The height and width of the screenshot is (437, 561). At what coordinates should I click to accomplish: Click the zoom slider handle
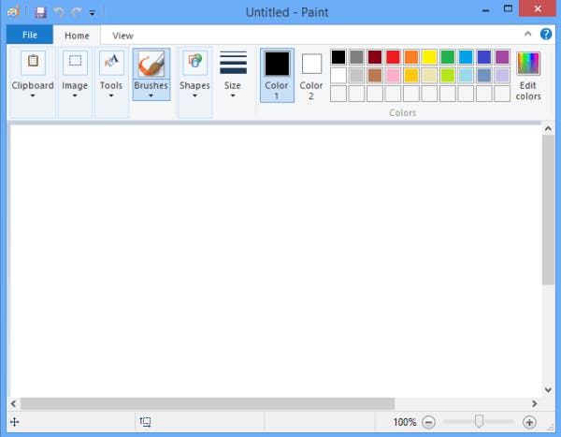point(479,422)
